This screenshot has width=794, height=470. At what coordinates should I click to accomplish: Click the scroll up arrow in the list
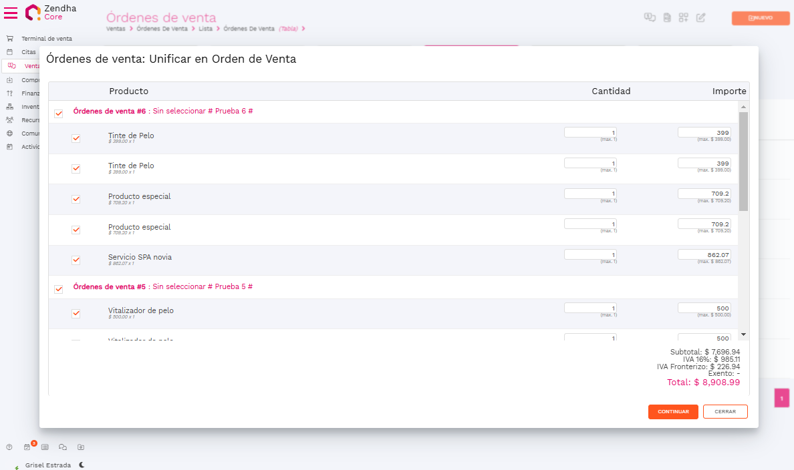[743, 107]
